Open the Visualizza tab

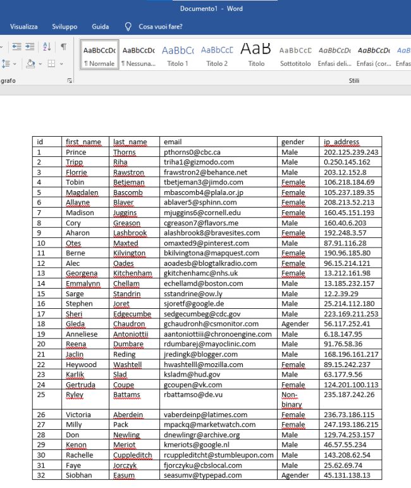click(x=24, y=27)
